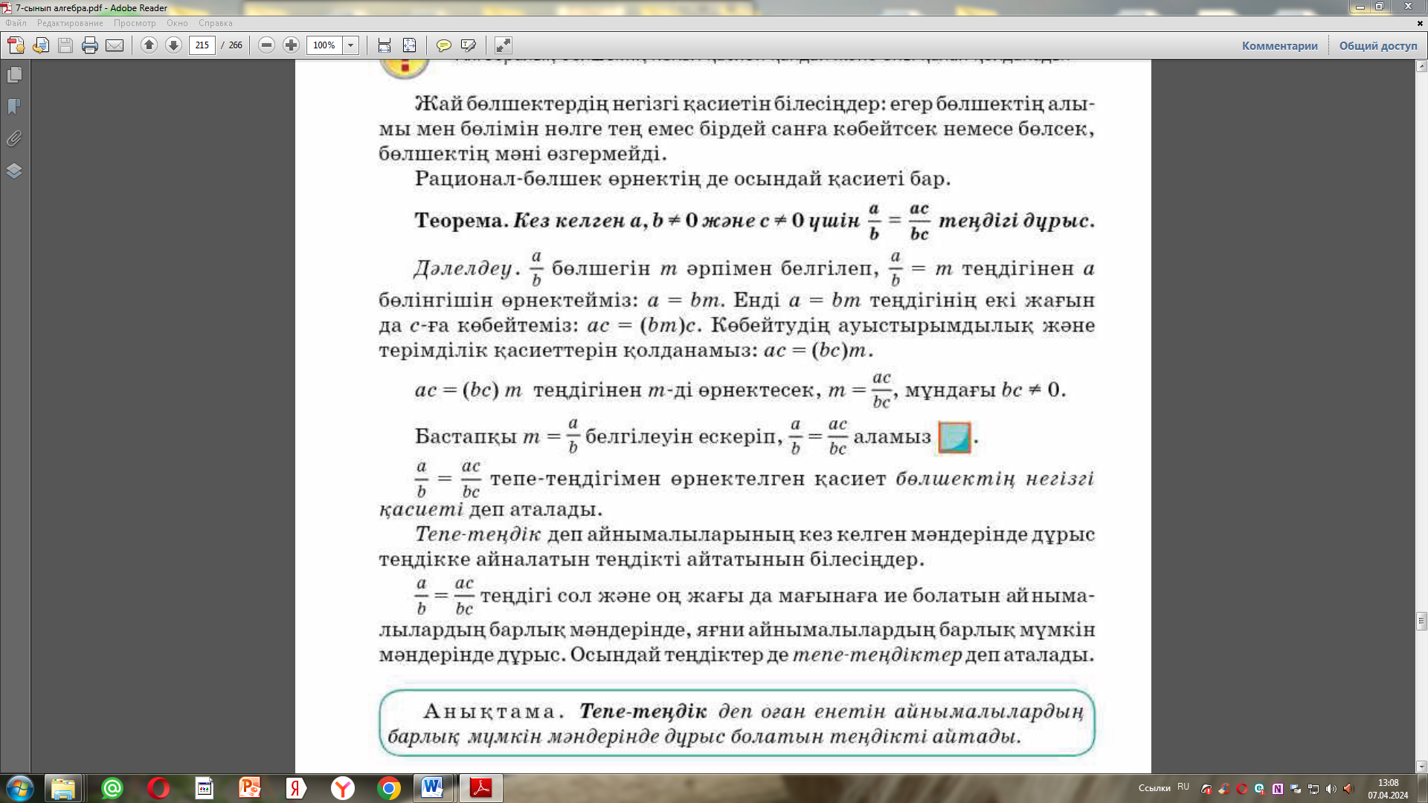Open the Редактирование menu
The image size is (1428, 803).
point(70,23)
